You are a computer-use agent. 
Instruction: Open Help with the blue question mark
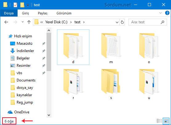tap(167, 13)
